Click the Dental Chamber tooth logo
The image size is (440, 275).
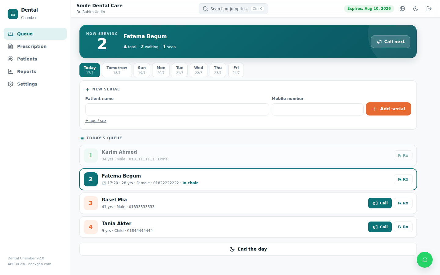[13, 14]
